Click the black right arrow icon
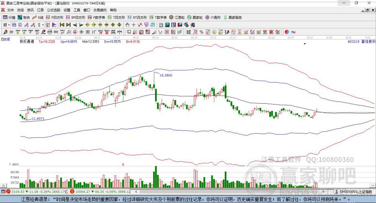Image resolution: width=376 pixels, height=203 pixels. point(81,25)
